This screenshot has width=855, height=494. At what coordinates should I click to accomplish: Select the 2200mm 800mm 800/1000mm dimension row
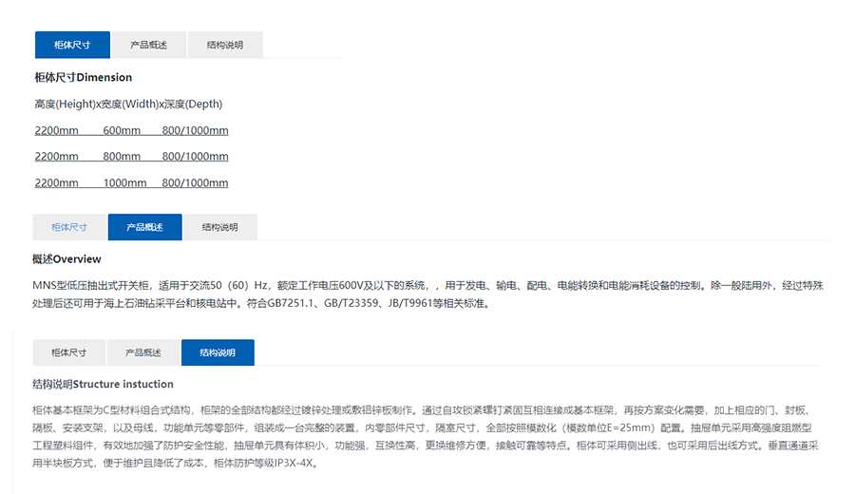(131, 157)
